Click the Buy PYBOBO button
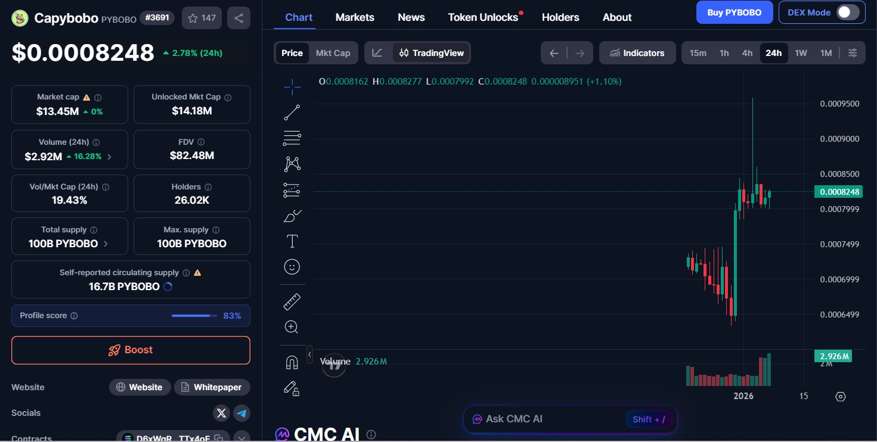The image size is (877, 442). 735,13
